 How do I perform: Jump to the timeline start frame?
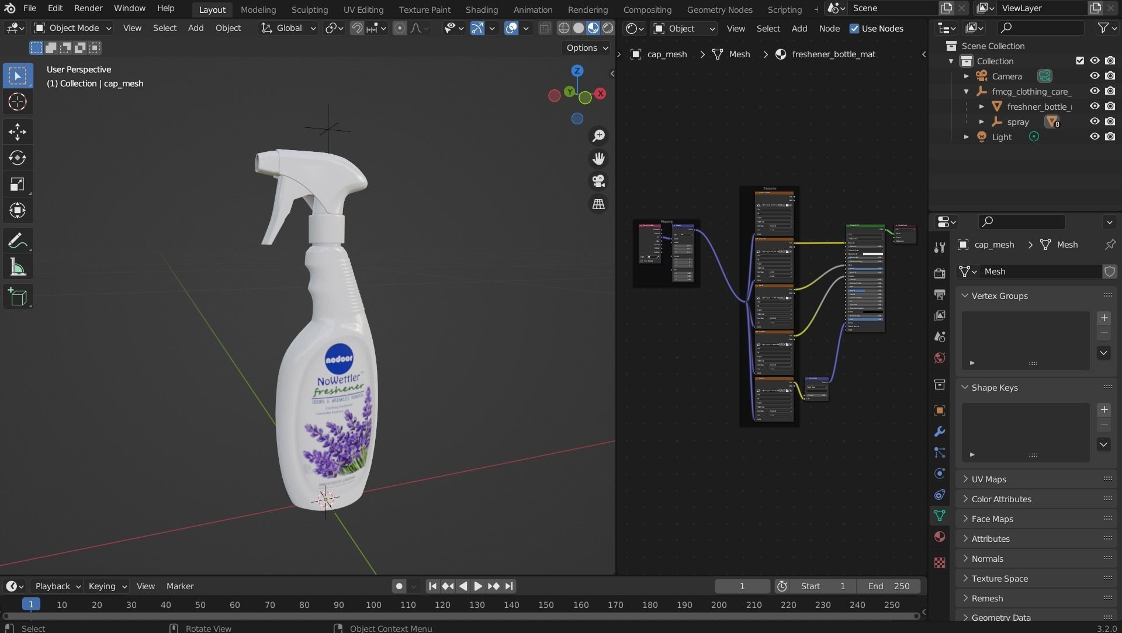click(x=432, y=586)
